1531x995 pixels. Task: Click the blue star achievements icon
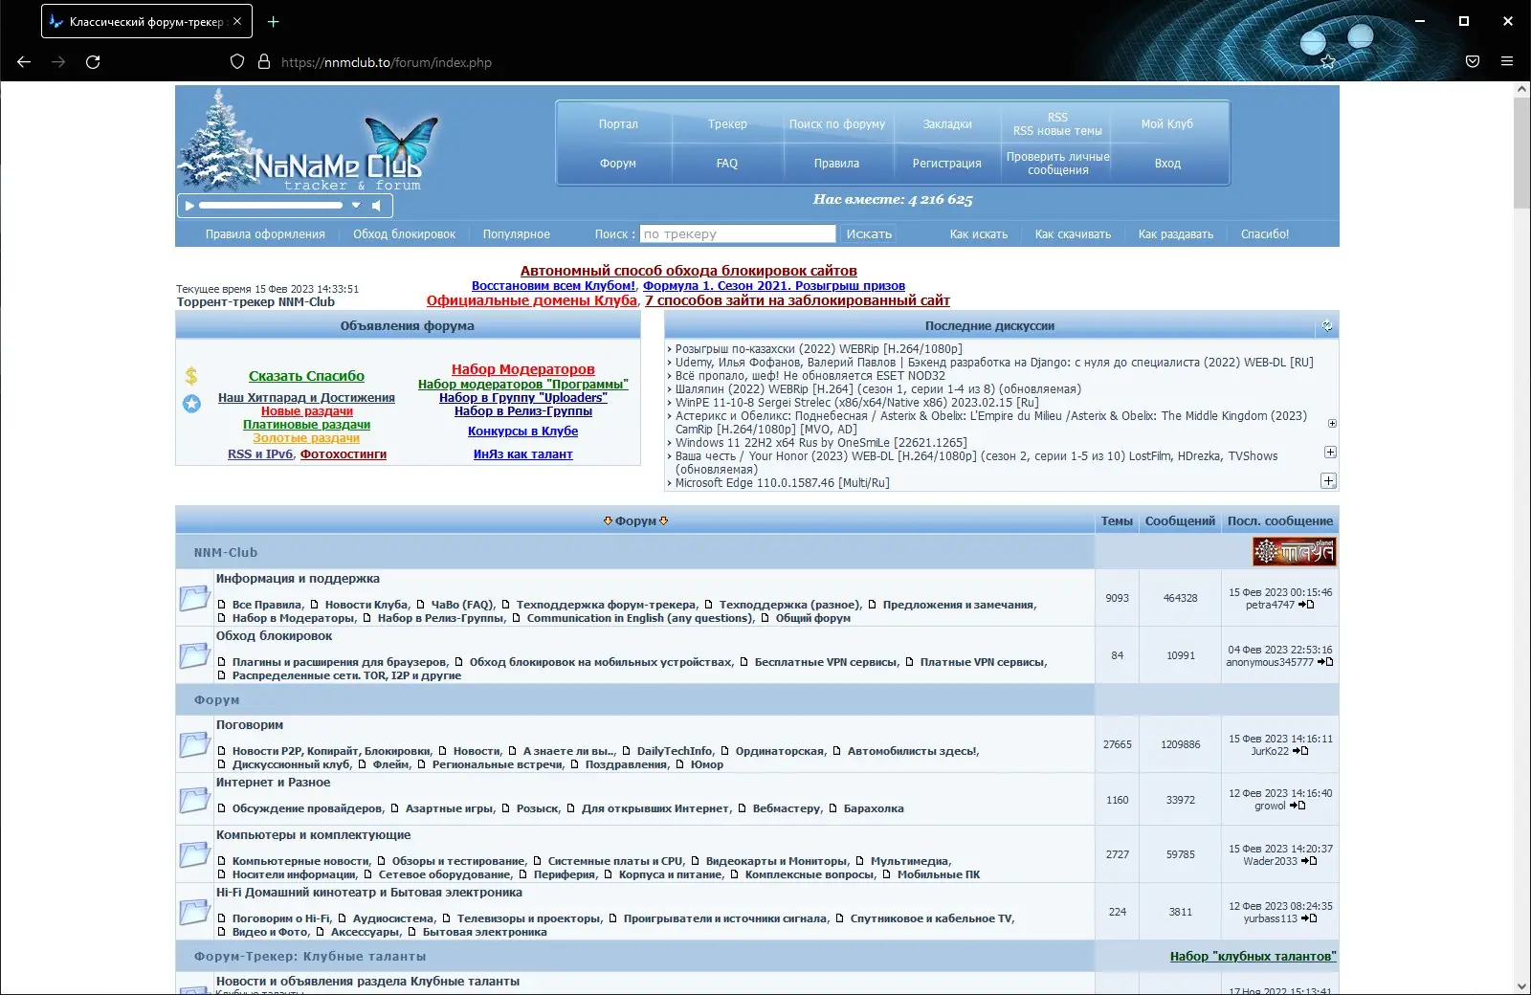(x=191, y=404)
